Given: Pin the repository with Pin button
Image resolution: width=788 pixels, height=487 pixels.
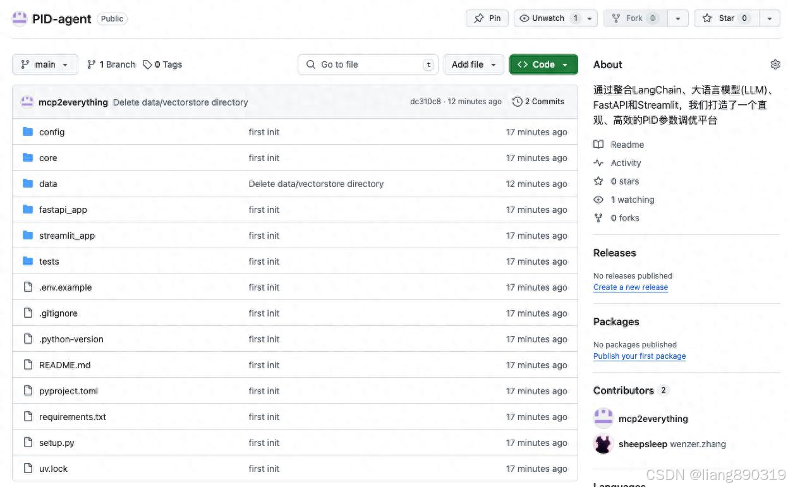Looking at the screenshot, I should pos(487,18).
